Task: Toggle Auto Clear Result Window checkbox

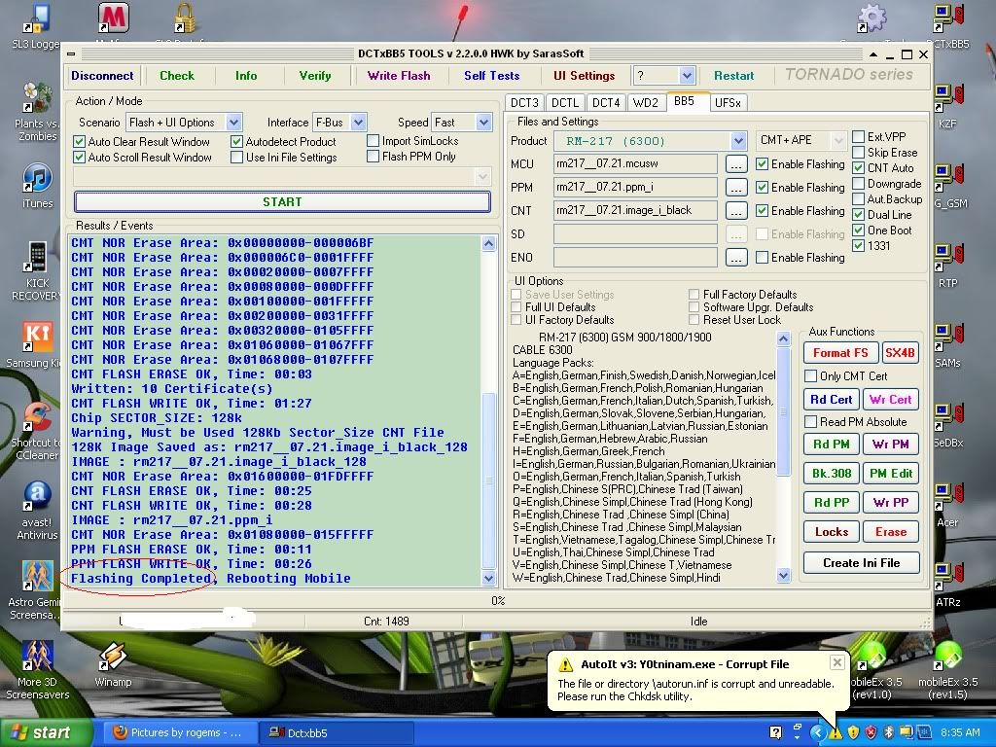Action: click(80, 142)
